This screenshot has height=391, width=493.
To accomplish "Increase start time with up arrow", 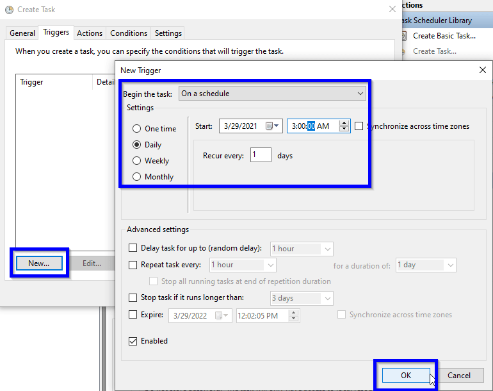I will (x=344, y=123).
